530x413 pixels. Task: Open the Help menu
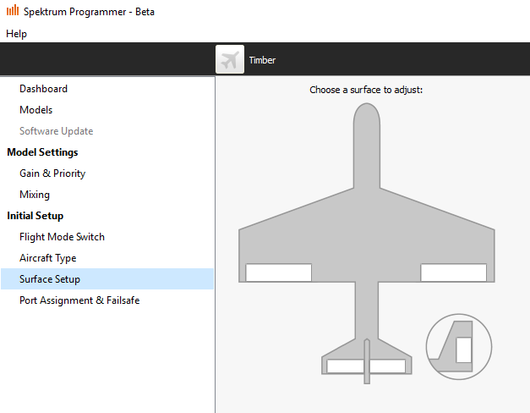(16, 34)
